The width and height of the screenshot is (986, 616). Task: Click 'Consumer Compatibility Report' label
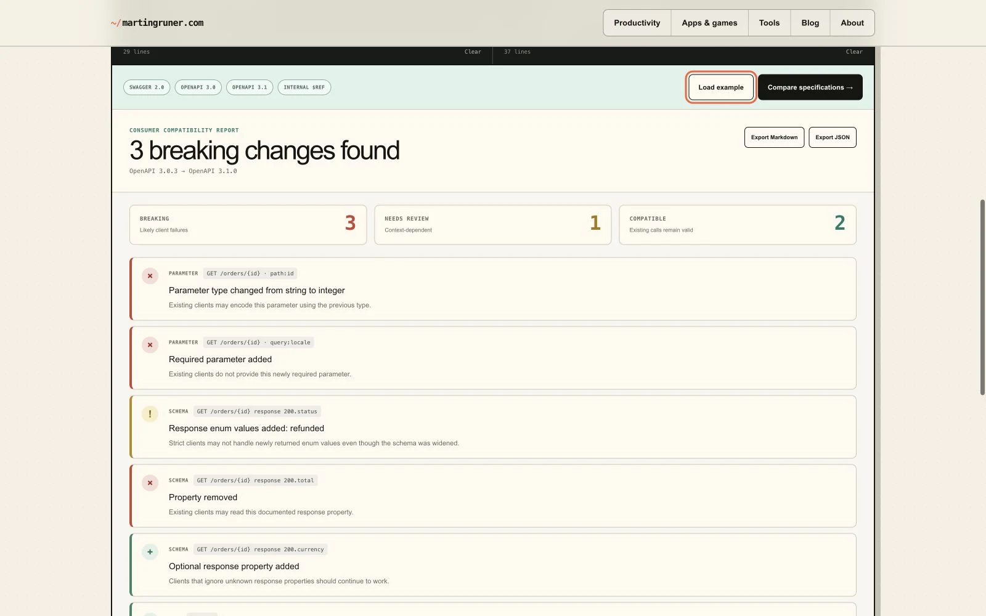184,130
